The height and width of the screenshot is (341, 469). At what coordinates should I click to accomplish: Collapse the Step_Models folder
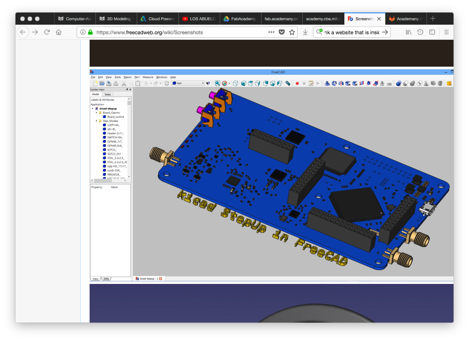point(96,121)
